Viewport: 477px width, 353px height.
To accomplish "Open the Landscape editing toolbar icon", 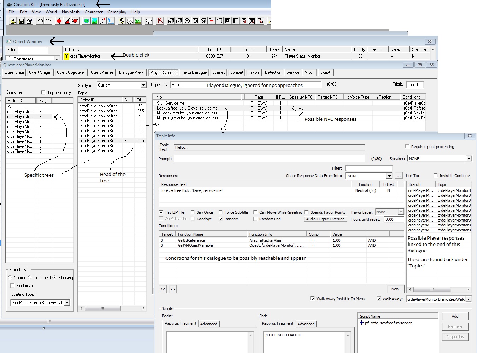I will coord(94,21).
